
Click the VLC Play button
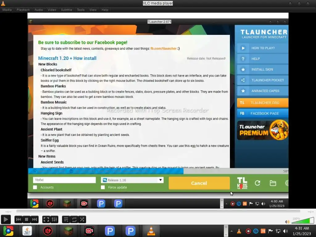coord(6,219)
